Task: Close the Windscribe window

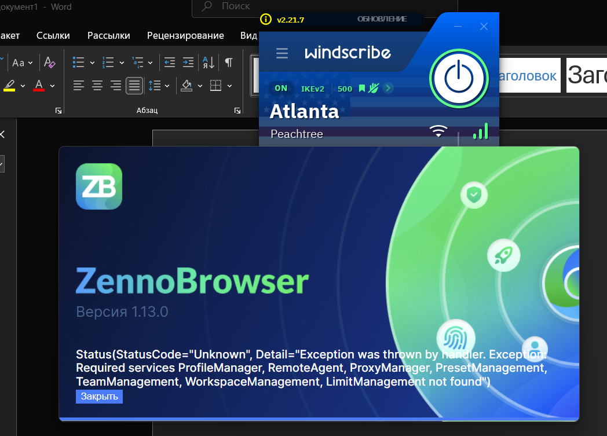Action: tap(484, 26)
